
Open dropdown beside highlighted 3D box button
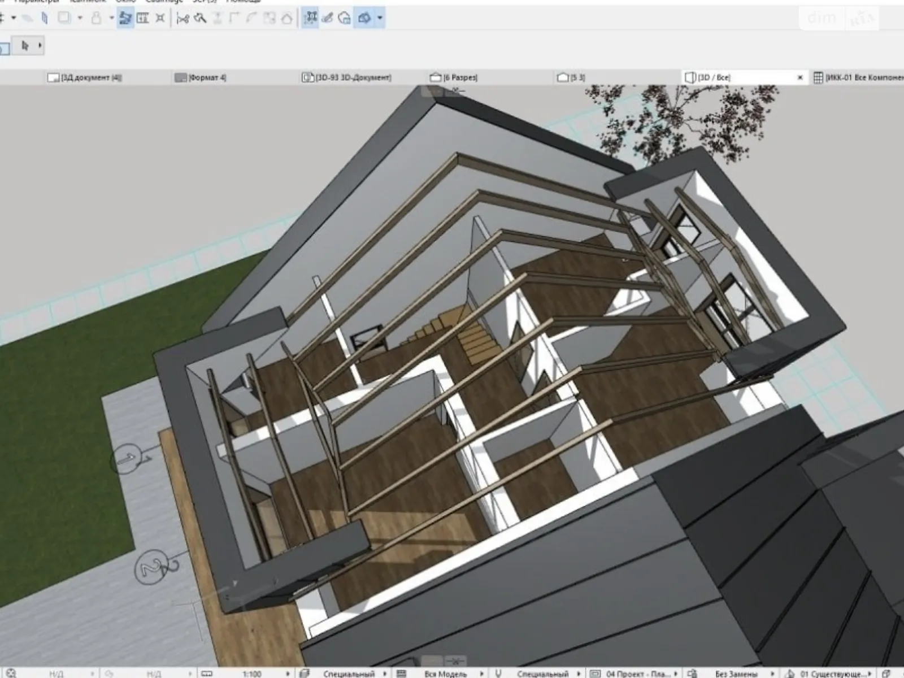[380, 19]
